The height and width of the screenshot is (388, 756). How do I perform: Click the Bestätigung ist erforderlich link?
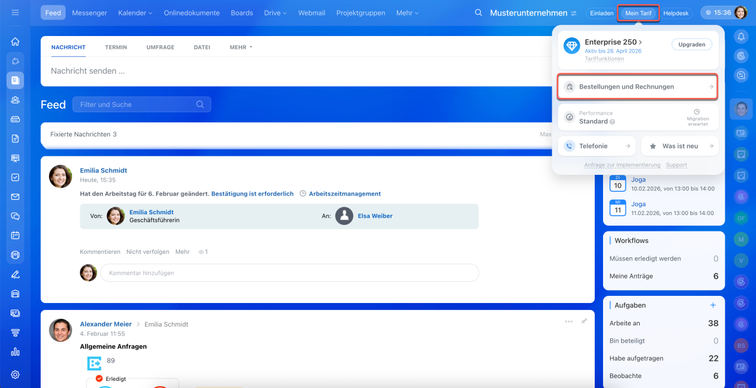tap(252, 194)
